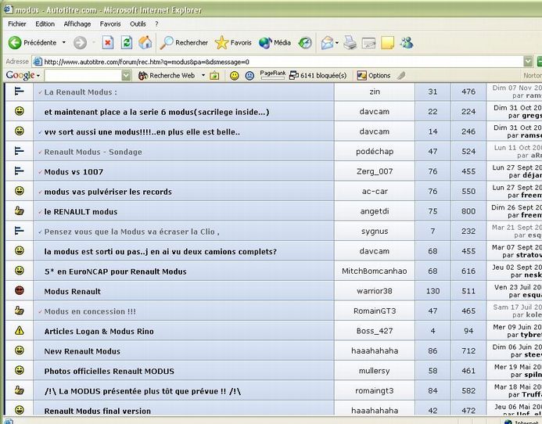This screenshot has width=542, height=424.
Task: Open the Outils menu
Action: [138, 24]
